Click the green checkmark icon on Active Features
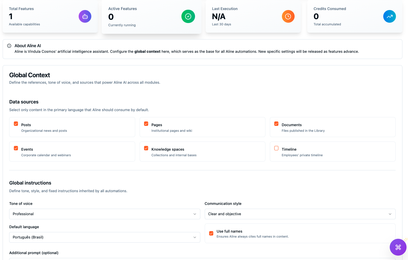The width and height of the screenshot is (408, 260). pyautogui.click(x=188, y=17)
